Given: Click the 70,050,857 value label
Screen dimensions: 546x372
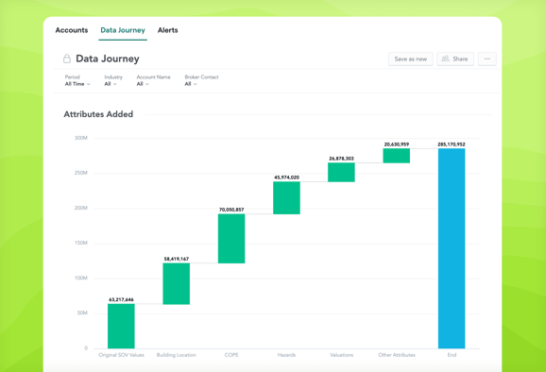Looking at the screenshot, I should click(x=231, y=210).
